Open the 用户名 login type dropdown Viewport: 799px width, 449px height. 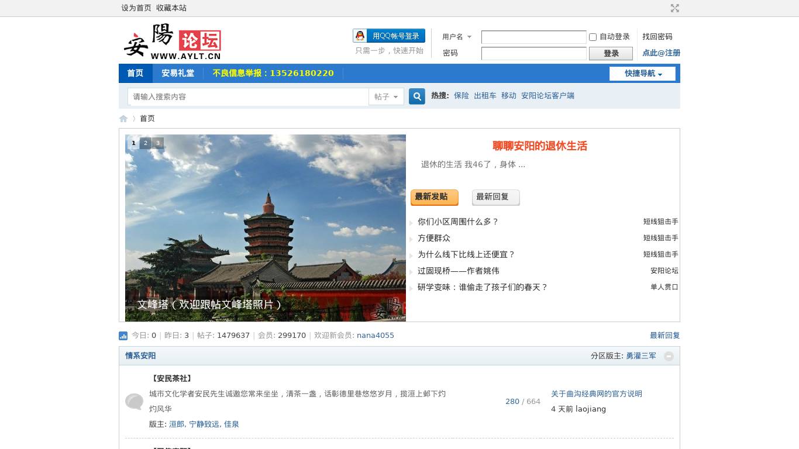point(457,37)
